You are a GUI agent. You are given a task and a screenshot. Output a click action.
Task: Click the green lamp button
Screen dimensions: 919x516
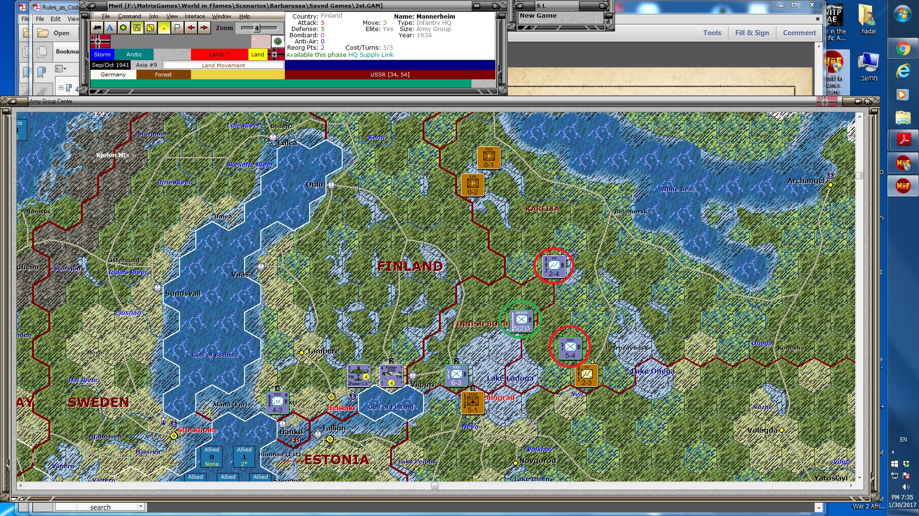point(278,41)
